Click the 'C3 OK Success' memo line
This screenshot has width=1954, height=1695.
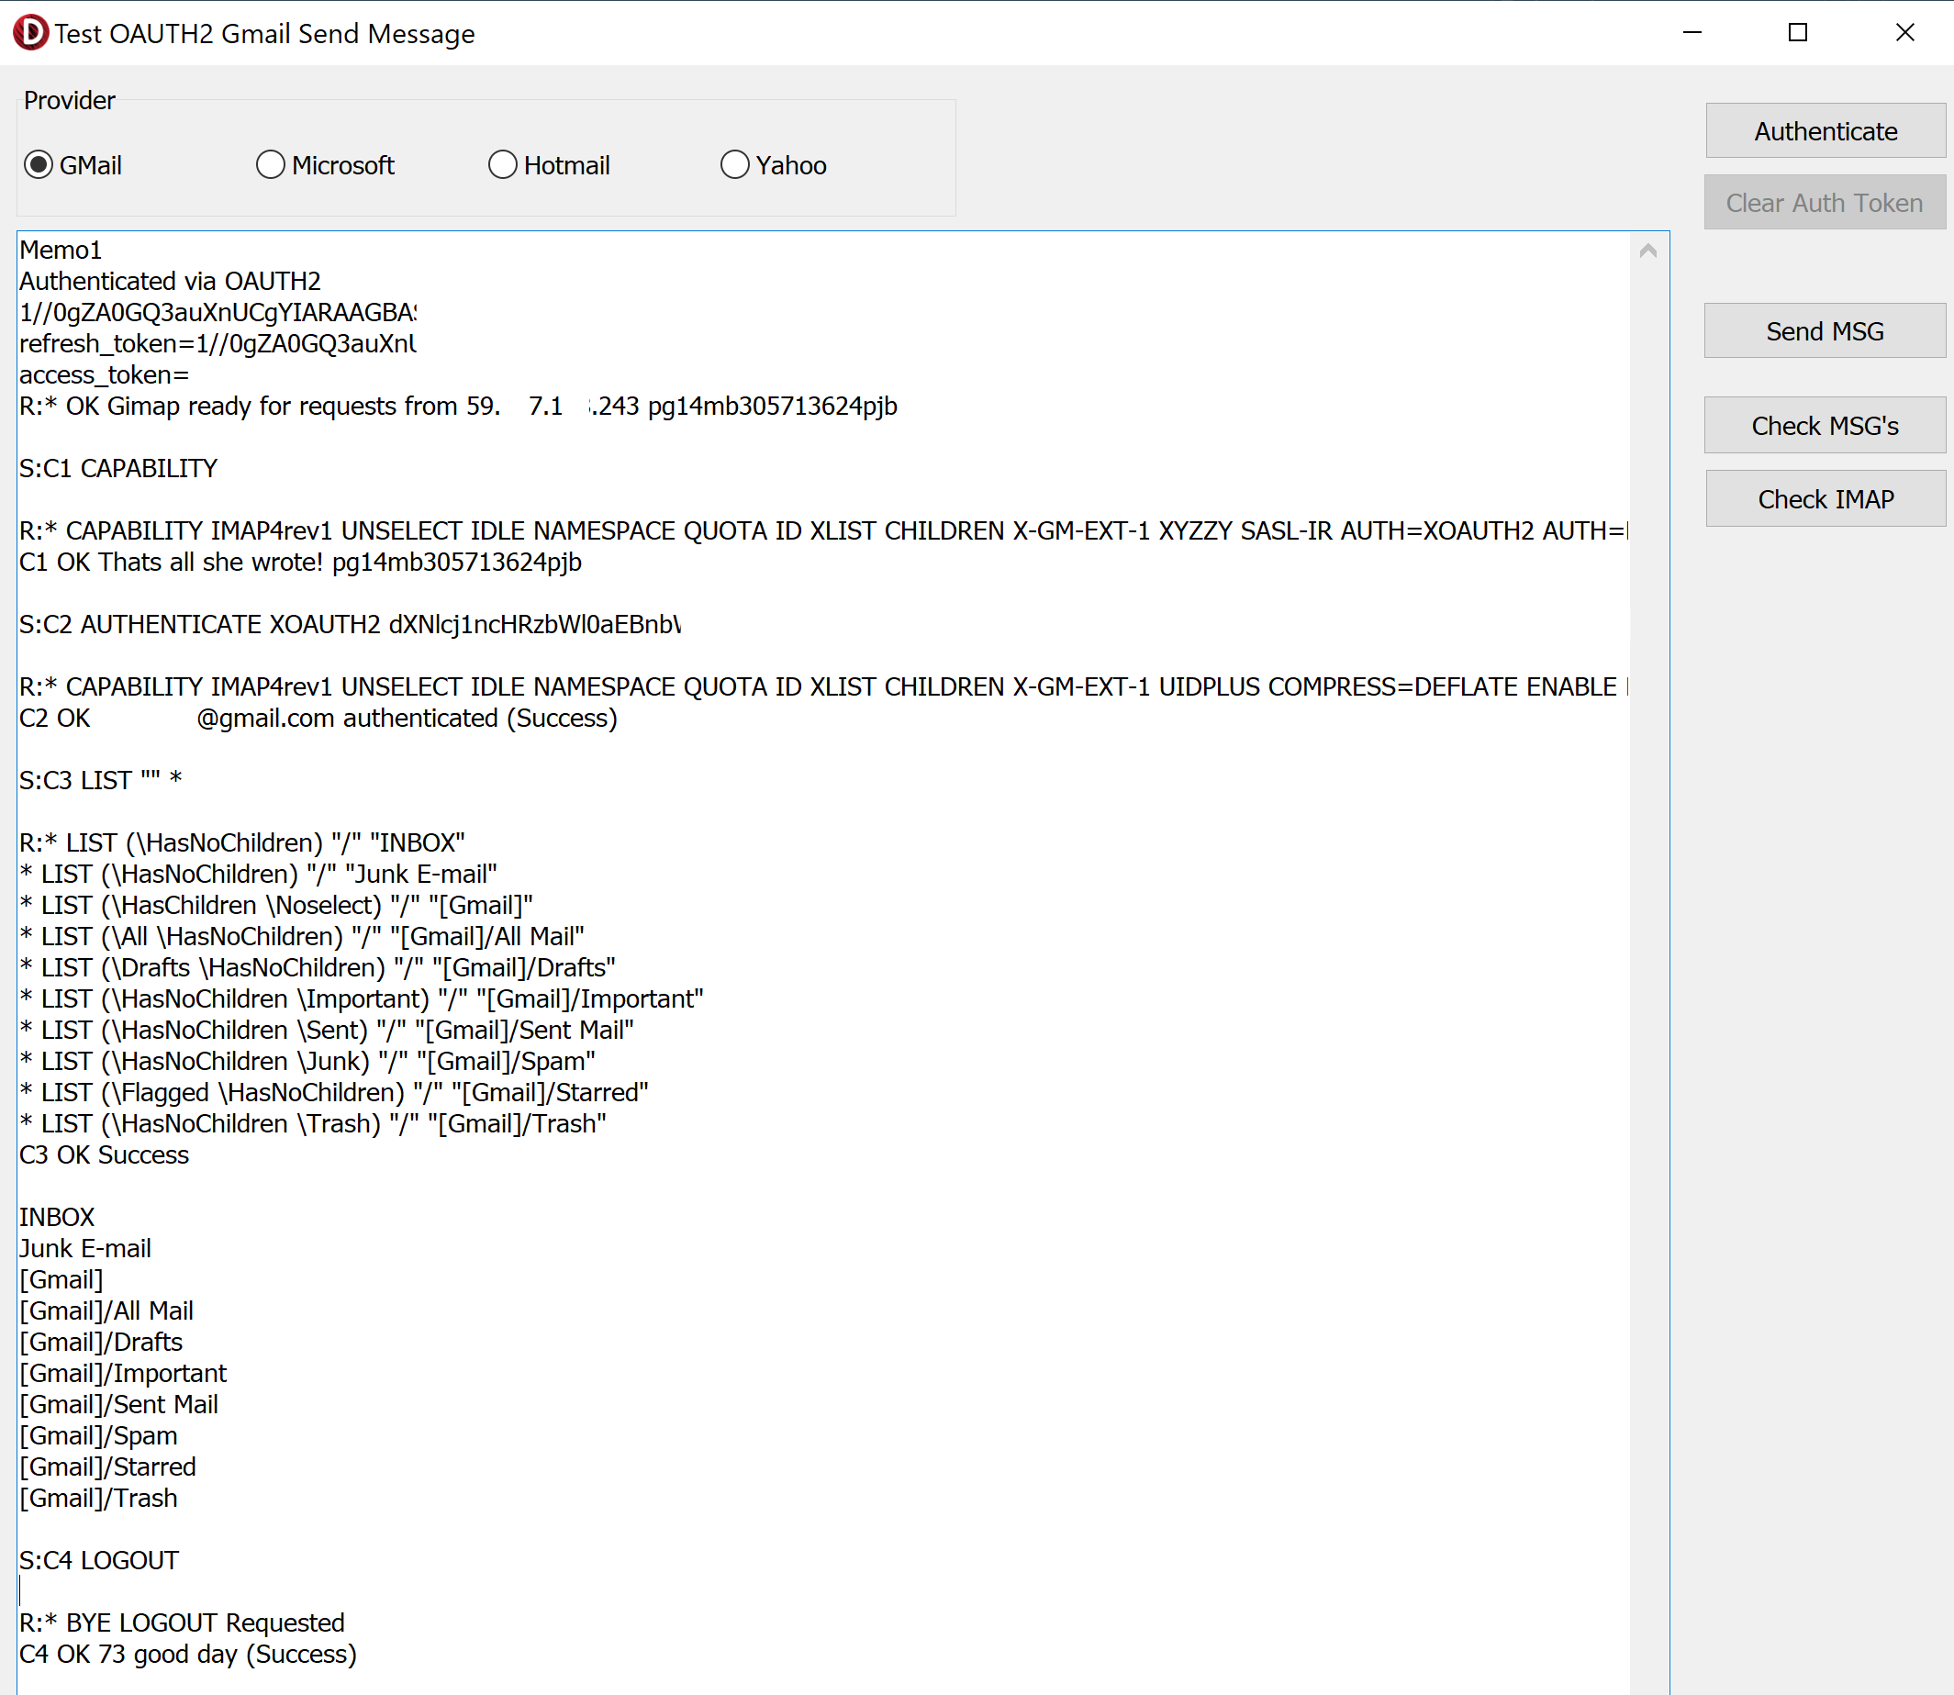pos(104,1154)
